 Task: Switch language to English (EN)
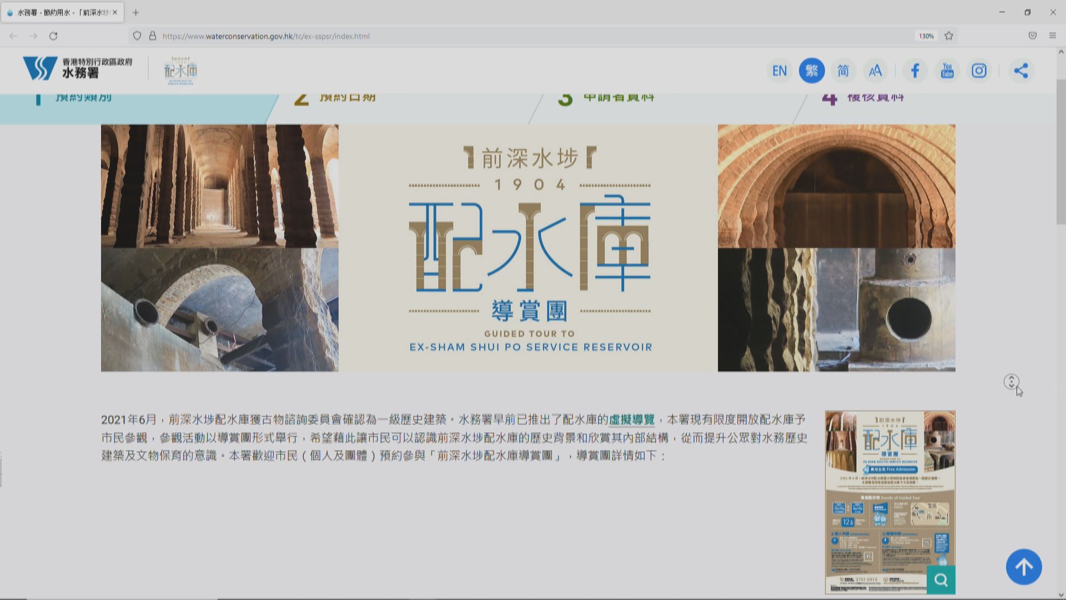tap(780, 71)
